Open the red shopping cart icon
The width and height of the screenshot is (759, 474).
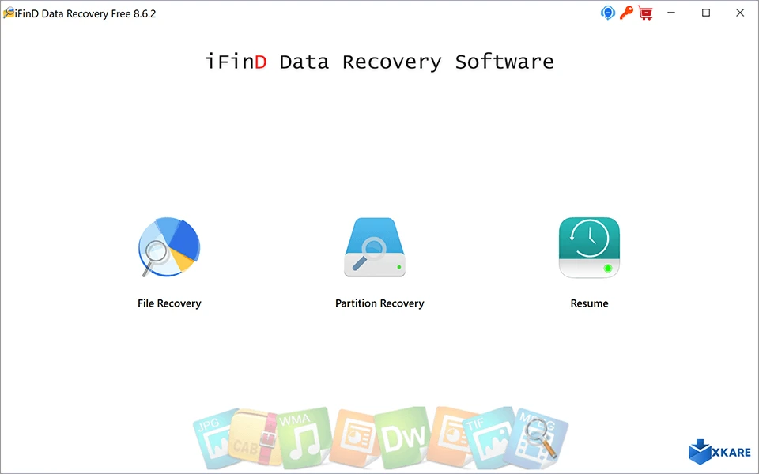645,13
